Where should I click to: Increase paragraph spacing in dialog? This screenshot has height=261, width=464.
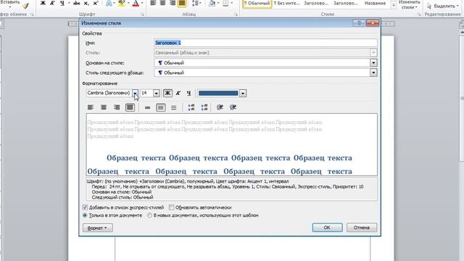(x=191, y=107)
